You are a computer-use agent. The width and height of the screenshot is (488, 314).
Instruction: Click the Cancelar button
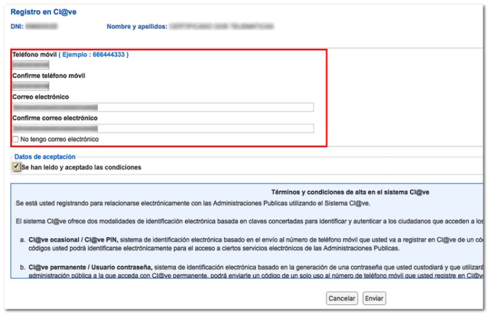click(342, 298)
